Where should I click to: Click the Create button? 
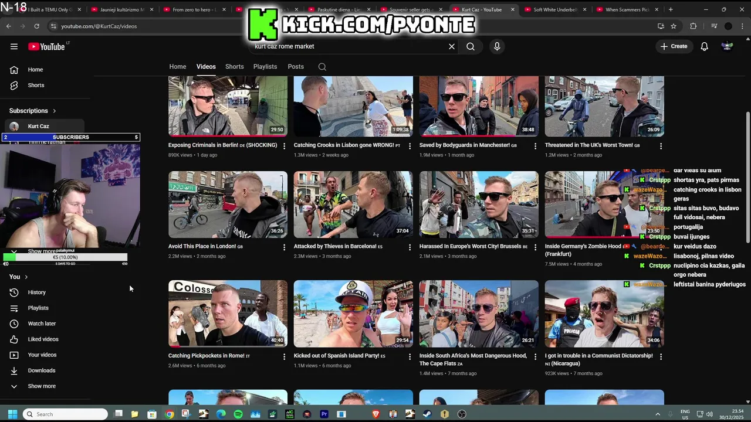tap(674, 46)
